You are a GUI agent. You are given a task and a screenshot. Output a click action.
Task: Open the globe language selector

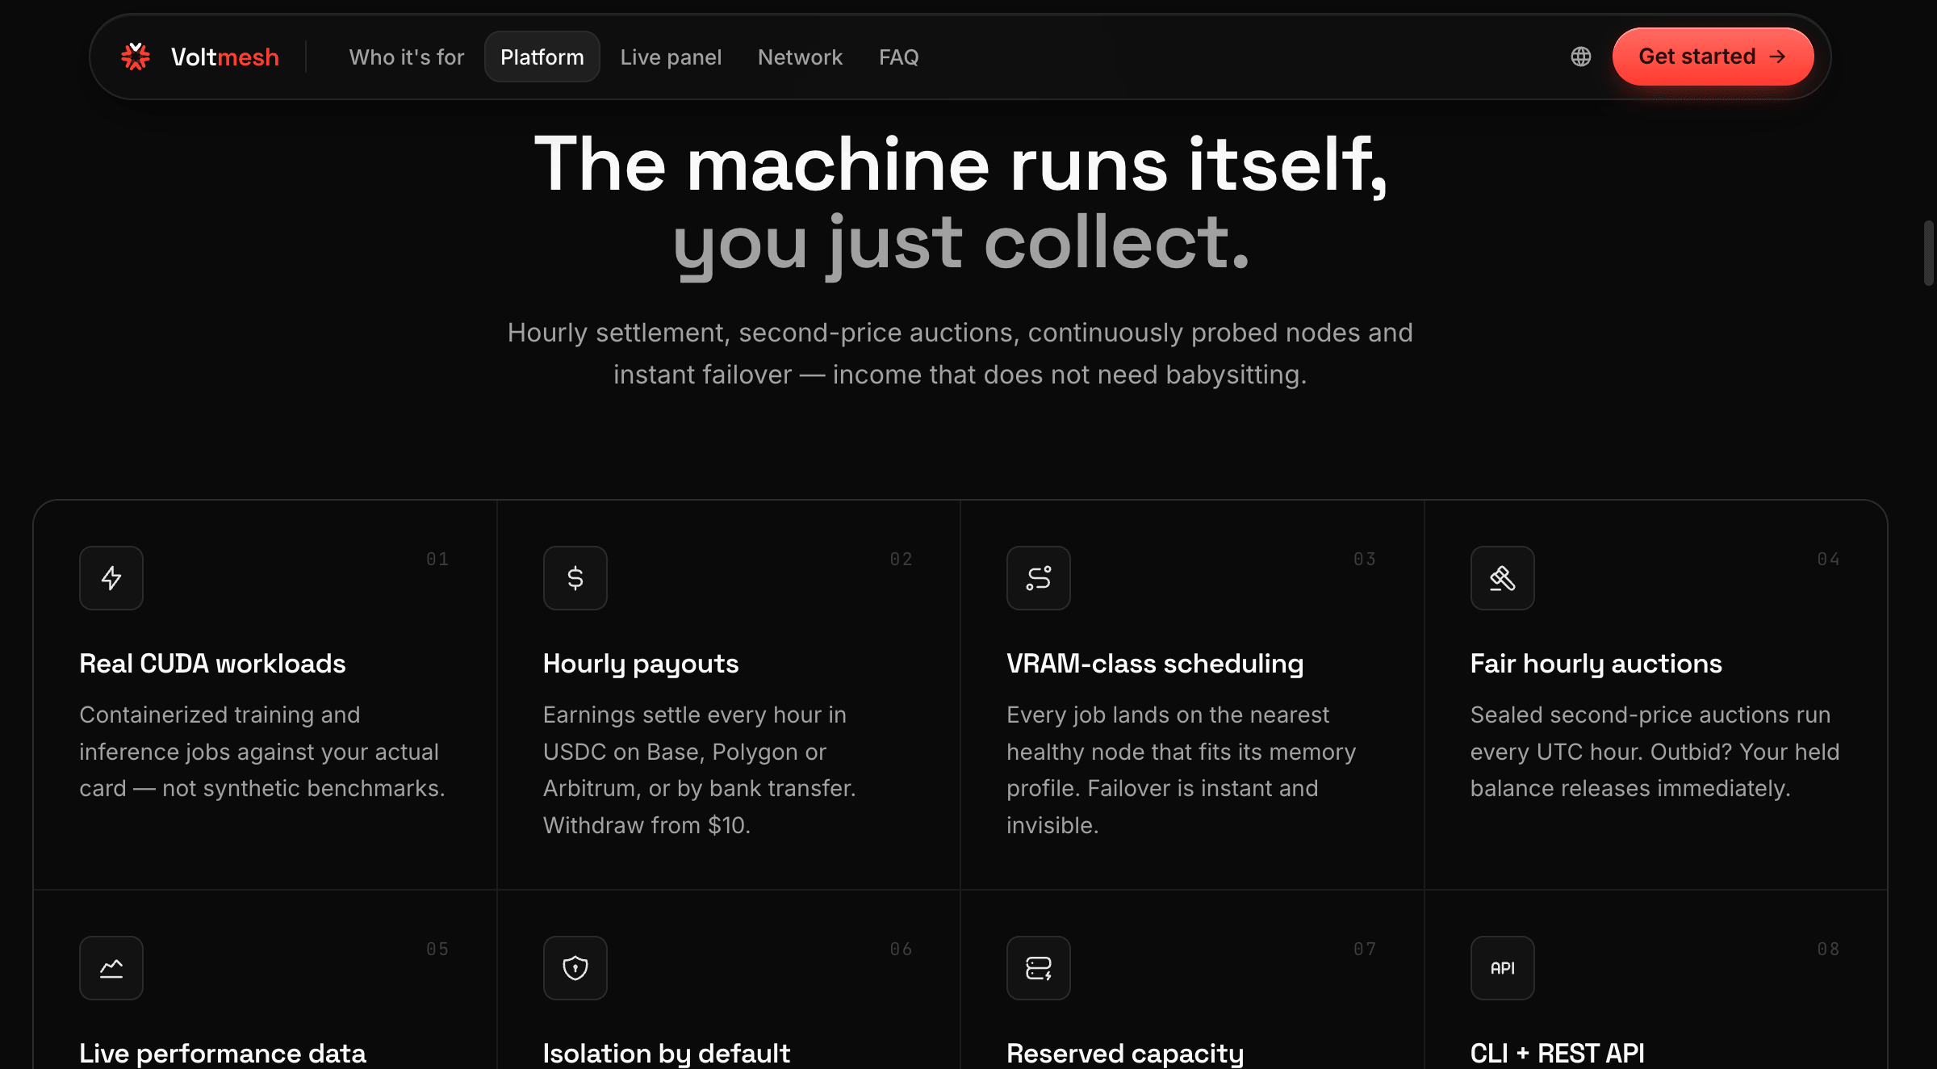1580,57
